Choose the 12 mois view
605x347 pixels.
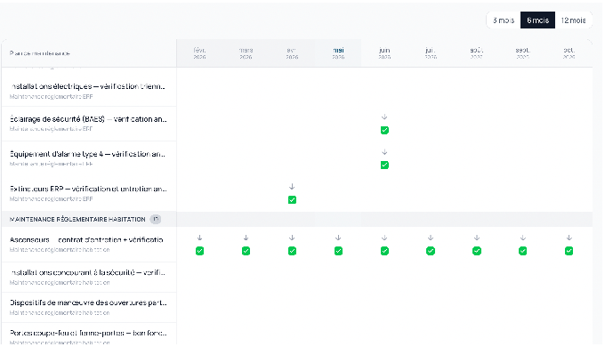573,20
